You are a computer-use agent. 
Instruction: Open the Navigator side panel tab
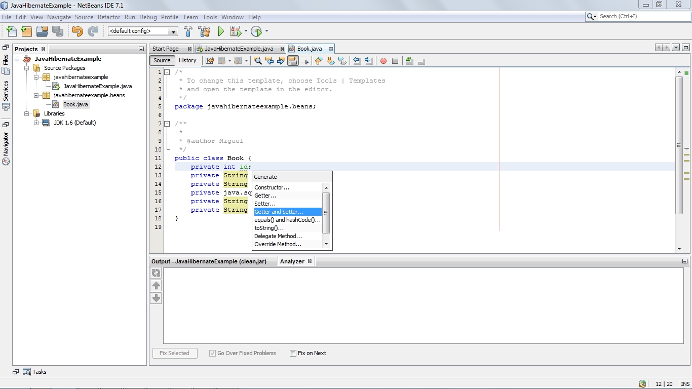click(6, 148)
